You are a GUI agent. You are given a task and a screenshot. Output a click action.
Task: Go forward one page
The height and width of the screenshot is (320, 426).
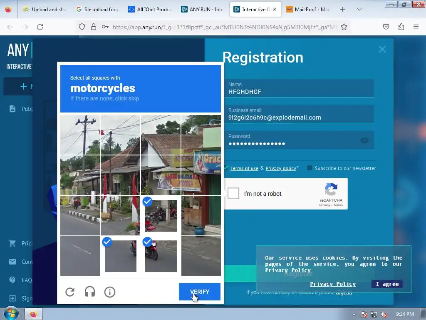[x=25, y=27]
